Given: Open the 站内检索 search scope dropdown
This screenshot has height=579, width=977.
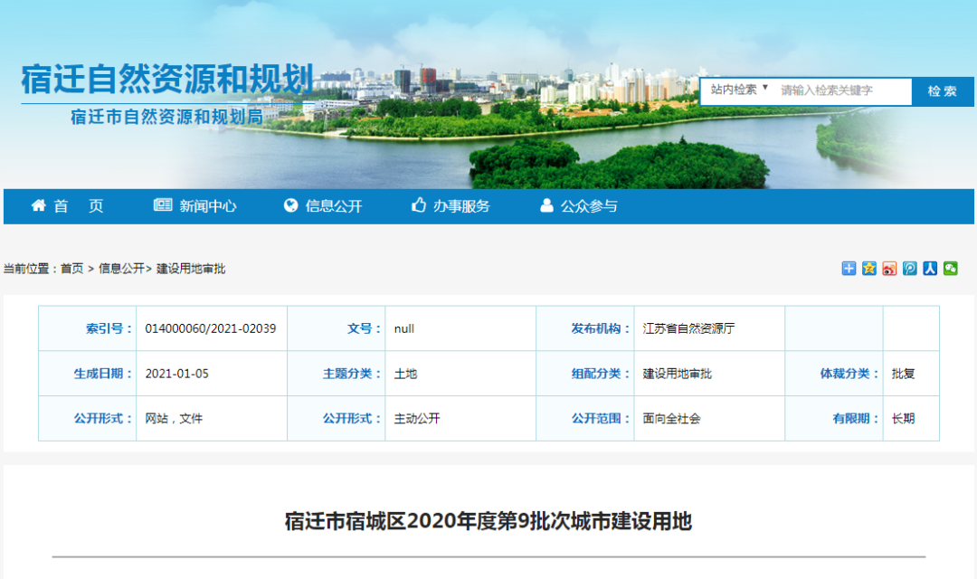Looking at the screenshot, I should [x=739, y=90].
